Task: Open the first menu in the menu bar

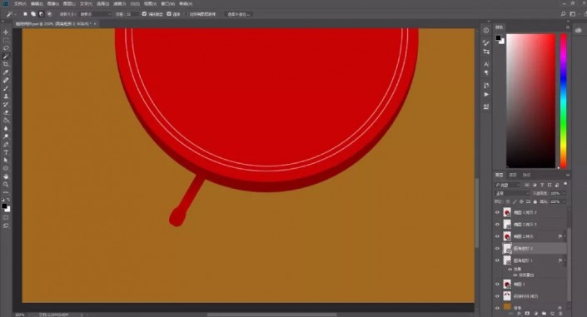Action: (19, 3)
